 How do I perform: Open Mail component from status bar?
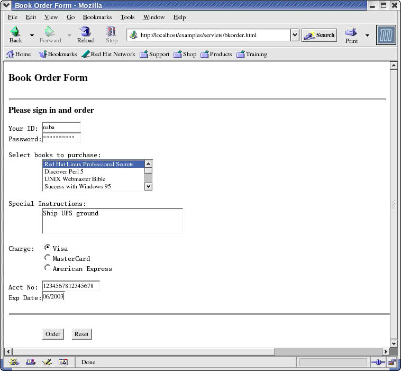tap(31, 362)
